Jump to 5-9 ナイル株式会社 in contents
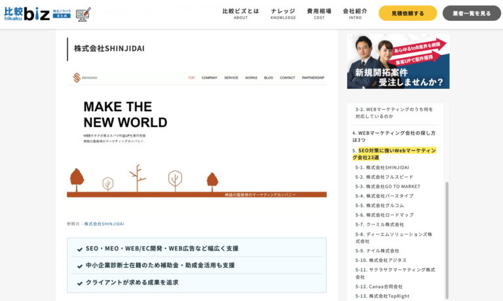Viewport: 503px width, 301px height. tap(377, 251)
